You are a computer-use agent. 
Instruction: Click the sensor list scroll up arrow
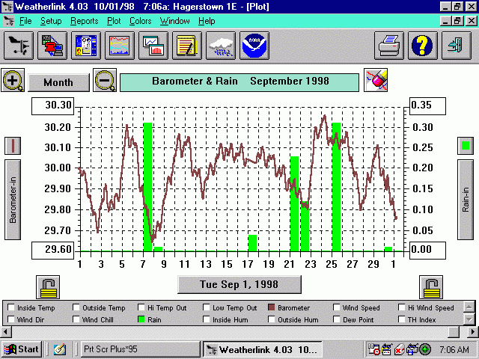(x=469, y=307)
